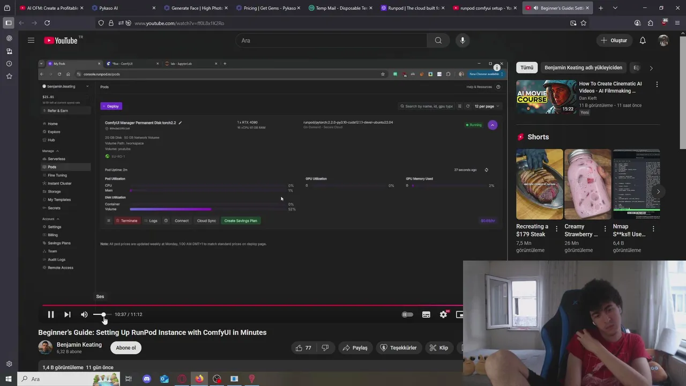686x386 pixels.
Task: Open options for Nmap short
Action: point(653,229)
